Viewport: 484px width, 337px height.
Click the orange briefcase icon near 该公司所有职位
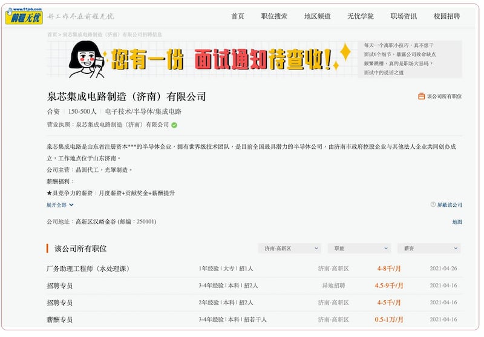click(x=422, y=96)
